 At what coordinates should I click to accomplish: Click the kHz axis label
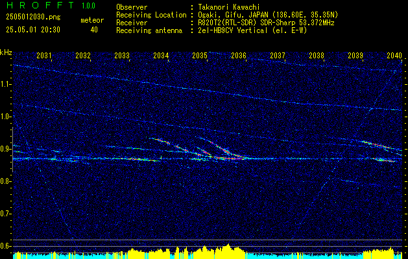(x=6, y=52)
